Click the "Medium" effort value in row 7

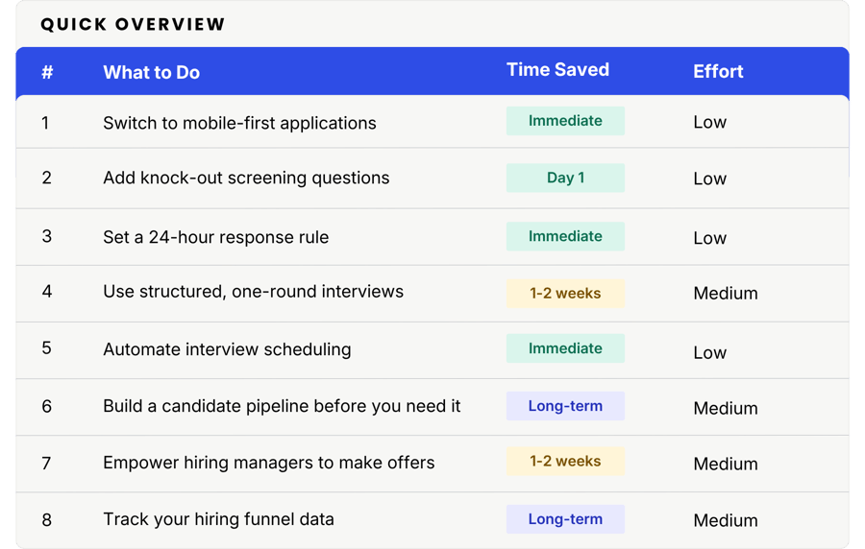pos(725,464)
